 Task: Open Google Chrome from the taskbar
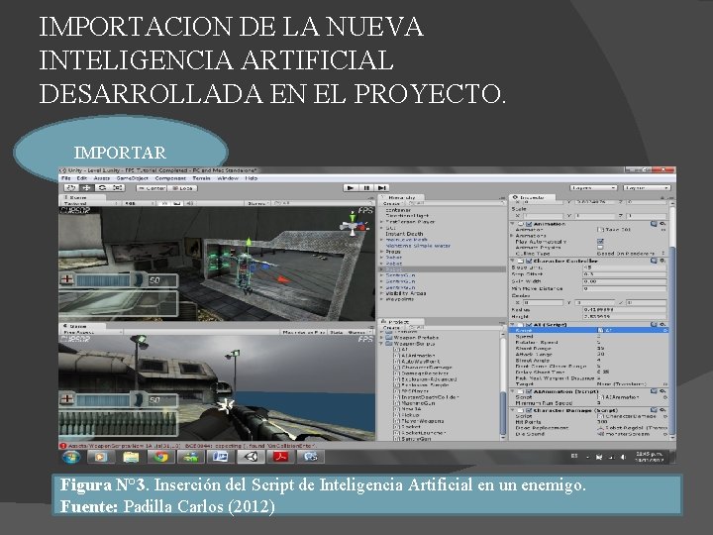pyautogui.click(x=161, y=457)
